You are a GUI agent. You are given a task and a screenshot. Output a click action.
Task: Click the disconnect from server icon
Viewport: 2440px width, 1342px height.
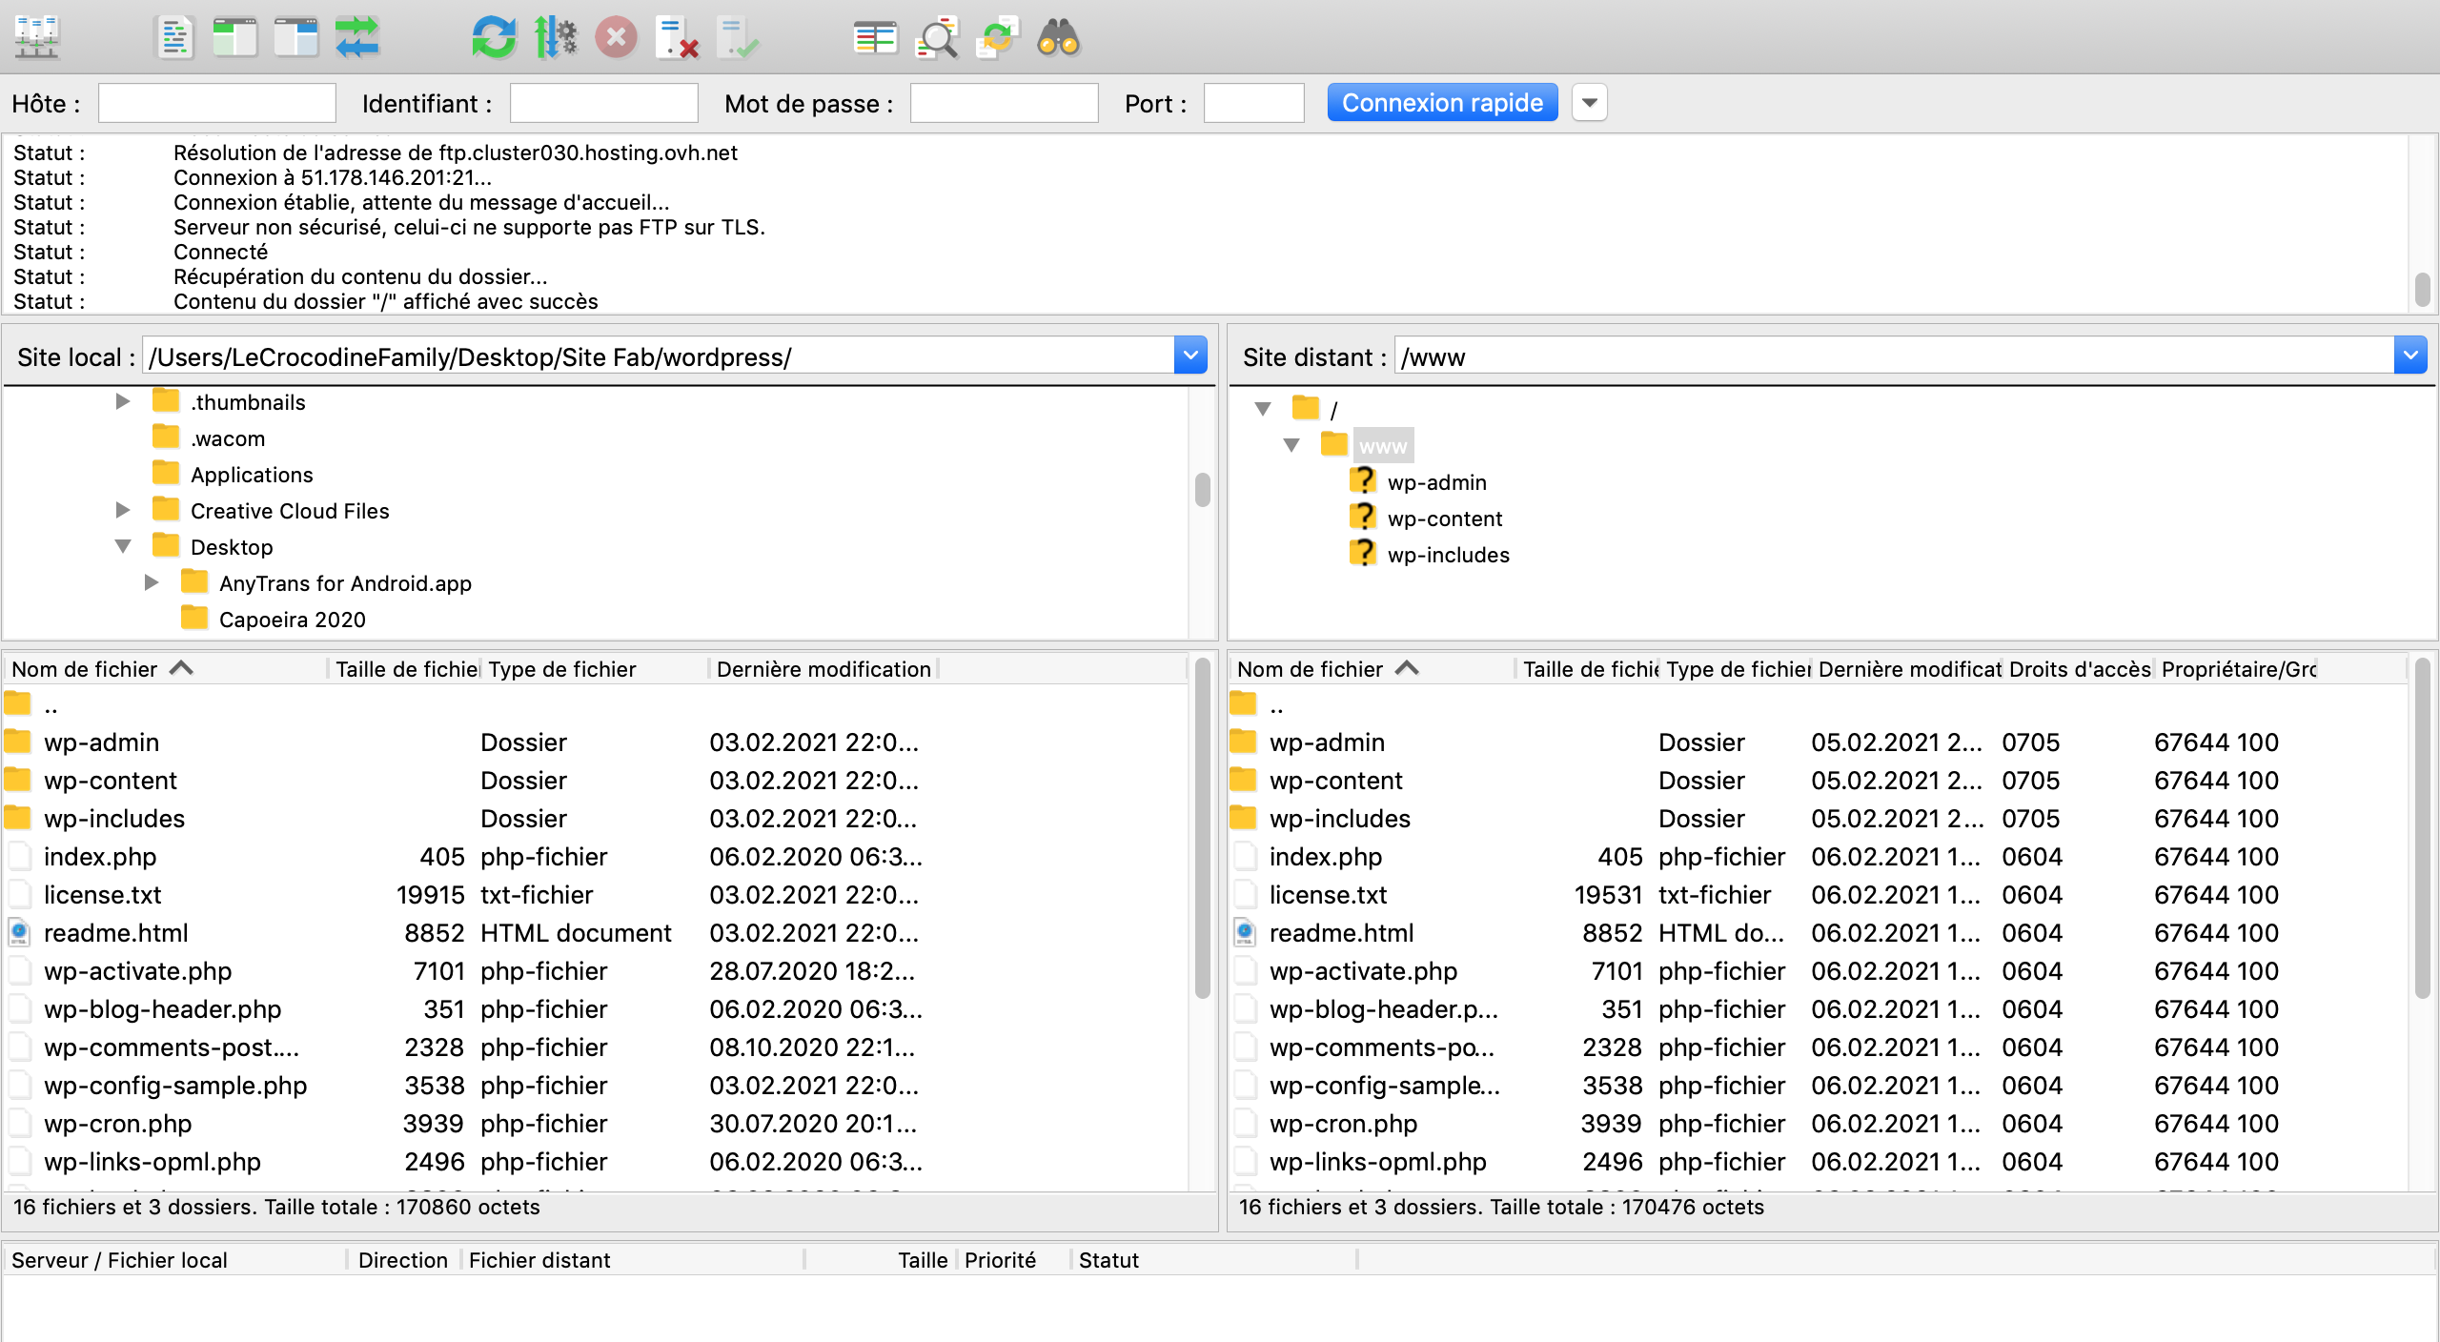678,38
